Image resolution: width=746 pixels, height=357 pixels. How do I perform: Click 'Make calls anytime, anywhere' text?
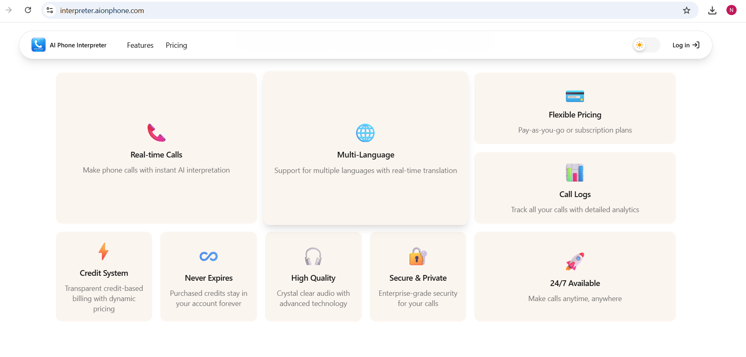(x=575, y=299)
